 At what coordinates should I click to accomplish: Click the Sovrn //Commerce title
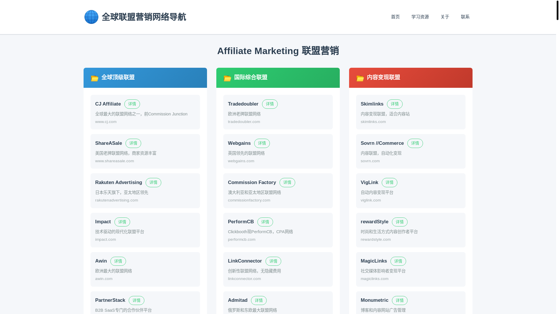[x=382, y=143]
